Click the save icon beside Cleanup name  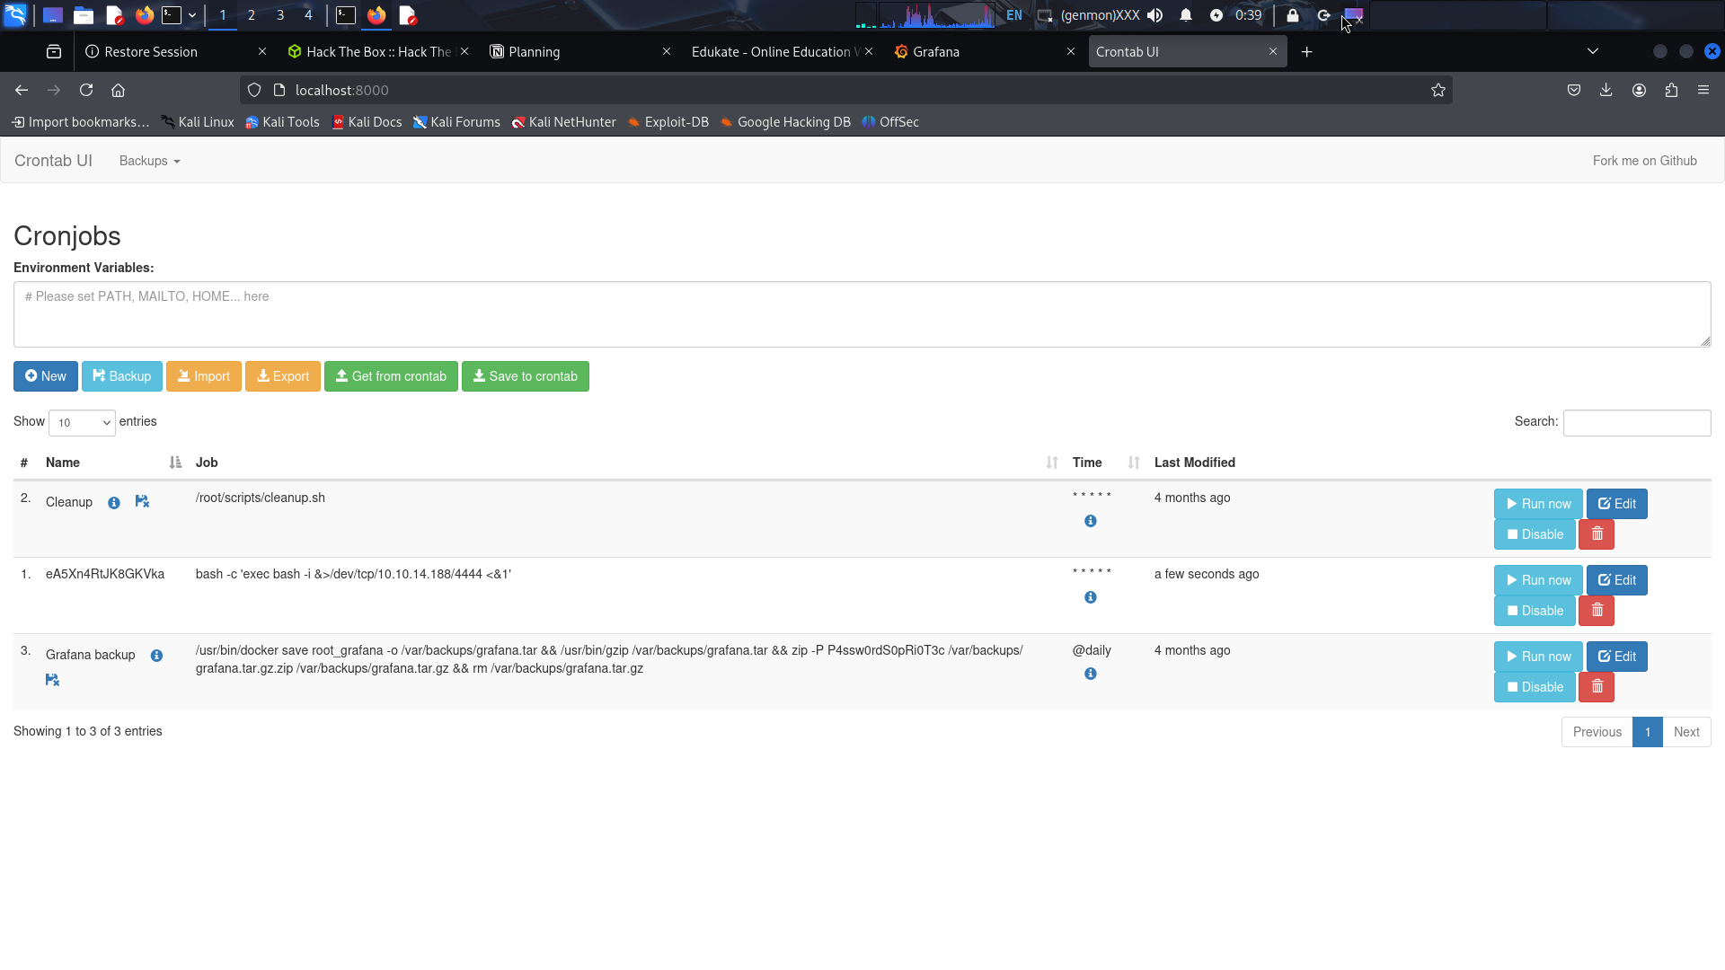pos(142,502)
